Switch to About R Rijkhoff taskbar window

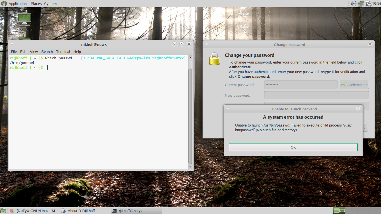coord(85,211)
